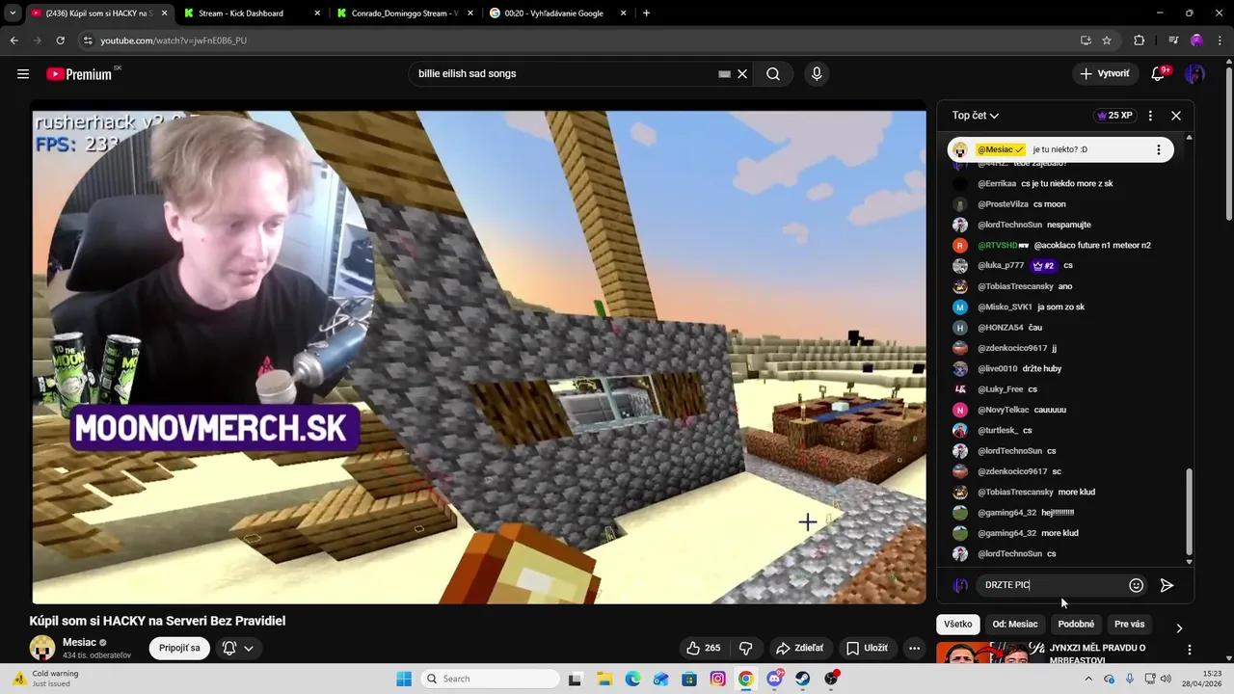Image resolution: width=1234 pixels, height=694 pixels.
Task: Click the Windows taskbar Search box
Action: [488, 679]
